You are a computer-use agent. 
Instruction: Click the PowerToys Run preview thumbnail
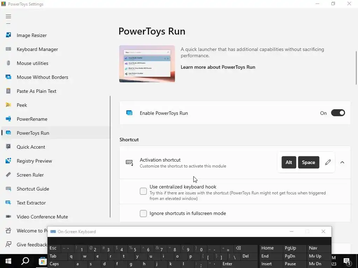click(147, 64)
